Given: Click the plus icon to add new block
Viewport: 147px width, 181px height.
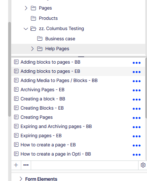Looking at the screenshot, I should pyautogui.click(x=16, y=165).
